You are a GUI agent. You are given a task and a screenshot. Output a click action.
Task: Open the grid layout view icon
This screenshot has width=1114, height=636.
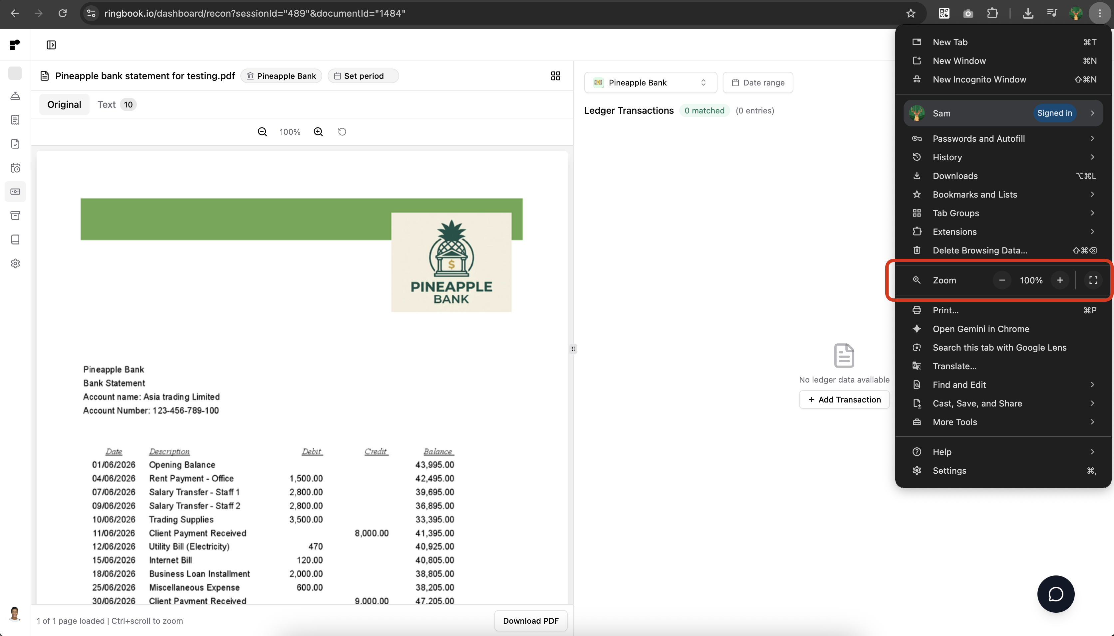[555, 76]
